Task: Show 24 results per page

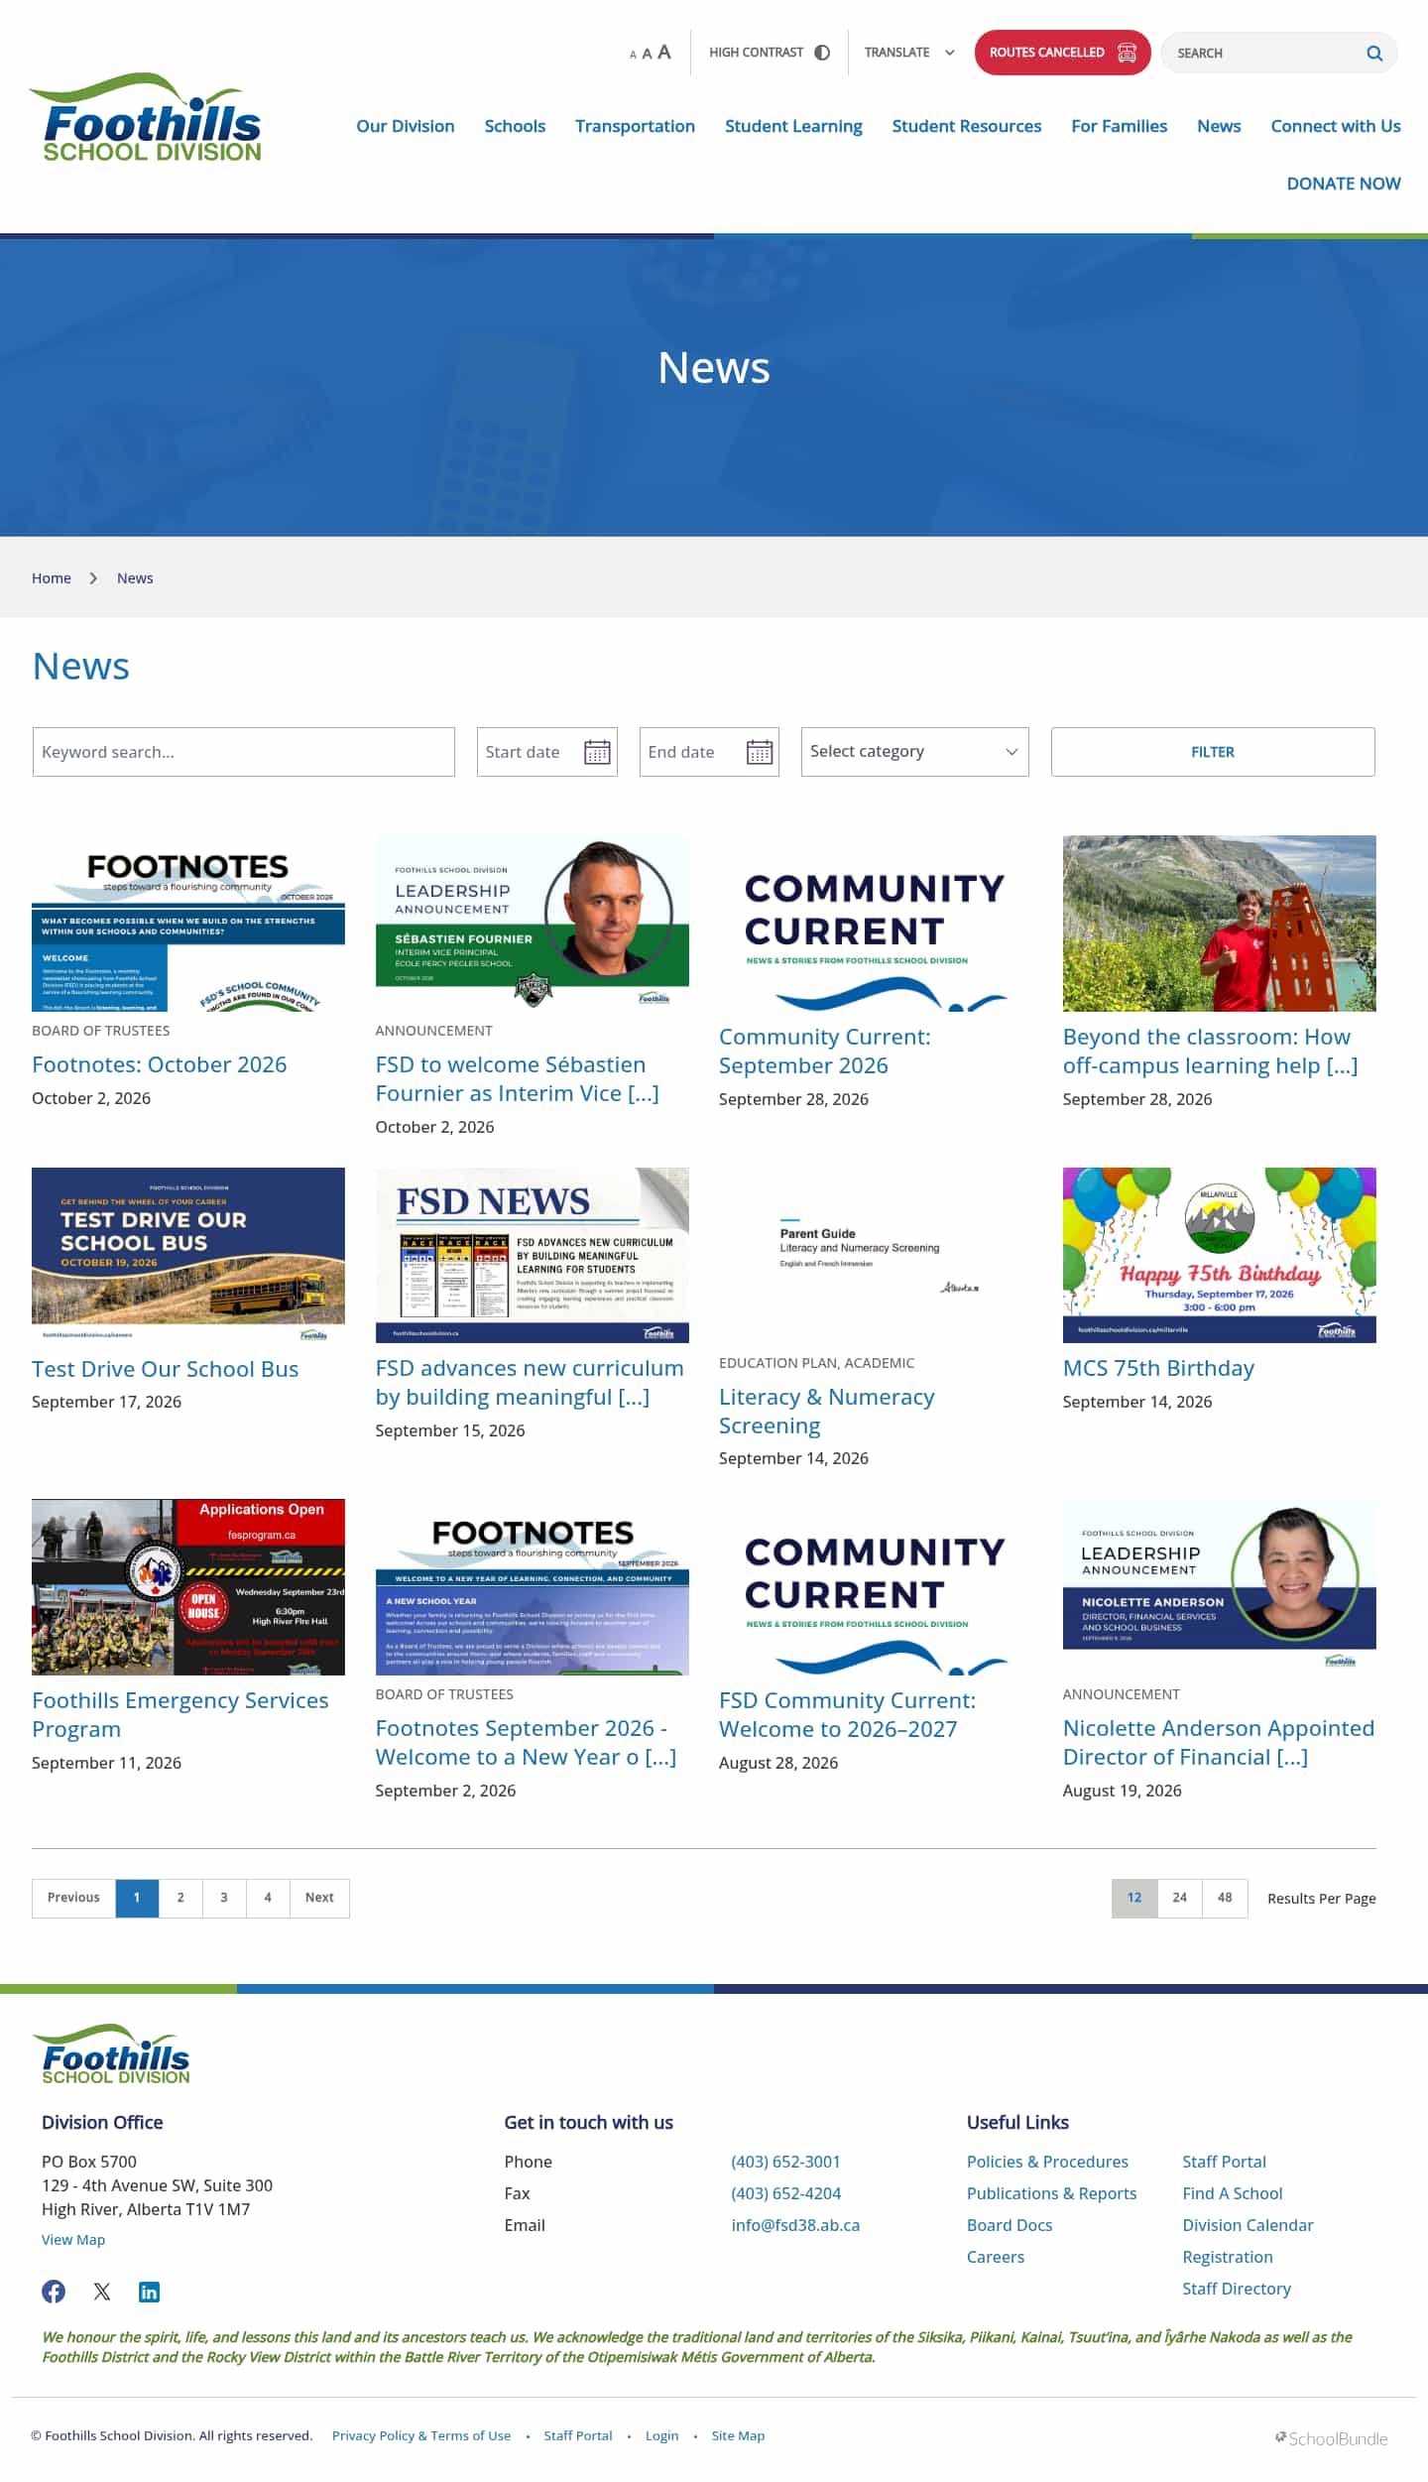Action: point(1179,1898)
